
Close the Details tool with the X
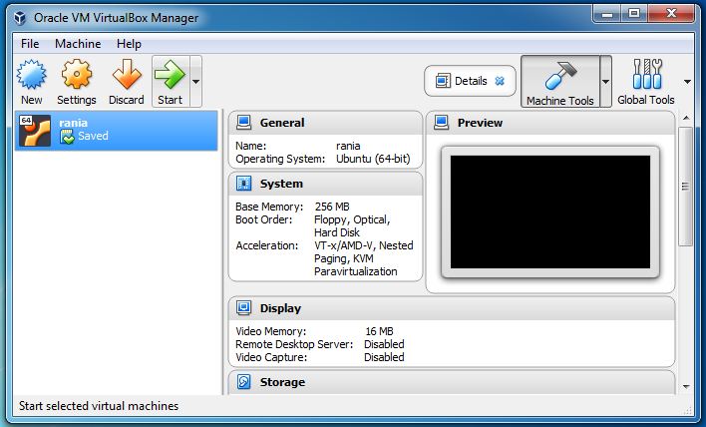coord(500,81)
